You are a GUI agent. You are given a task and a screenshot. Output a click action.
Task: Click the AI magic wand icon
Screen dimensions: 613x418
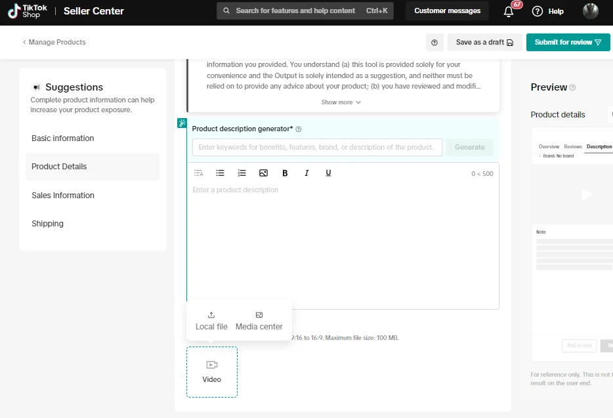[182, 123]
